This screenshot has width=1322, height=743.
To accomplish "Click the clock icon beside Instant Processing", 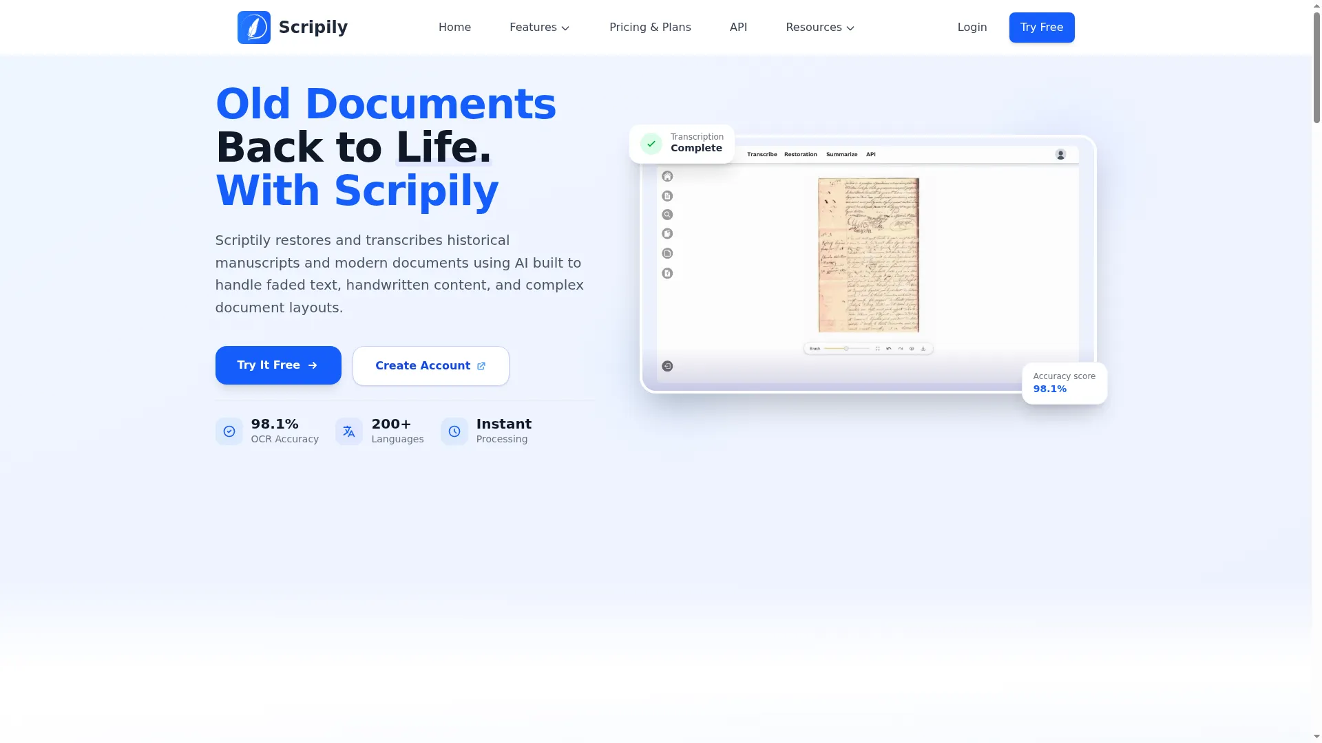I will click(454, 431).
